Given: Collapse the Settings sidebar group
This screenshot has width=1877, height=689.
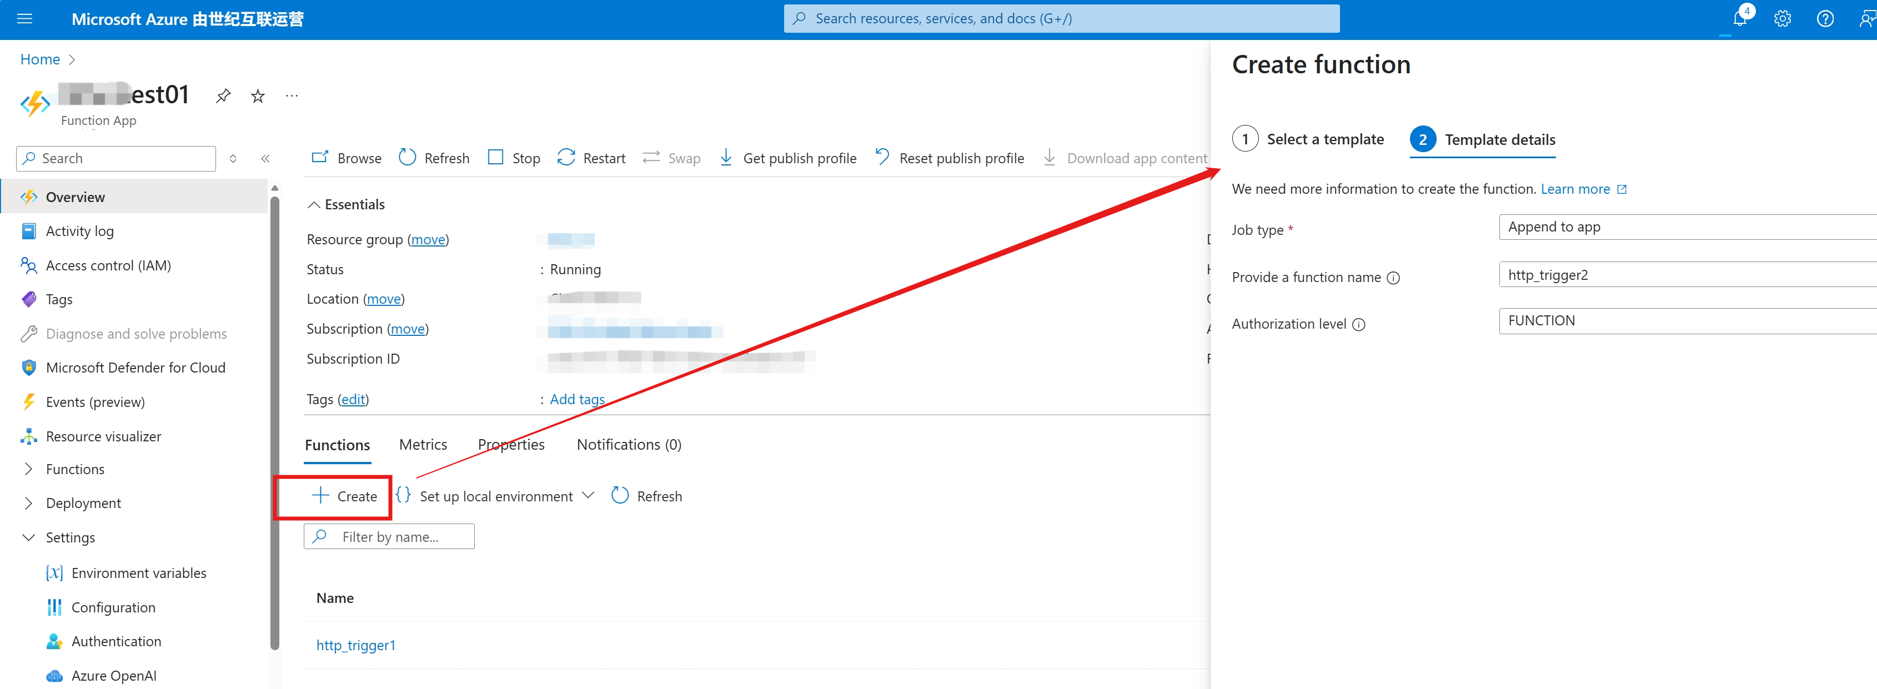Looking at the screenshot, I should [x=29, y=537].
